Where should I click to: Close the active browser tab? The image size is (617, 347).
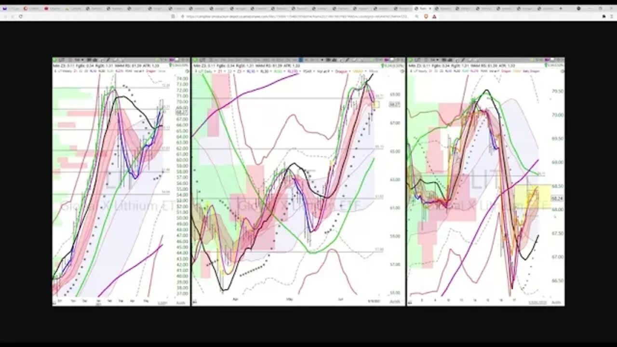[x=430, y=8]
